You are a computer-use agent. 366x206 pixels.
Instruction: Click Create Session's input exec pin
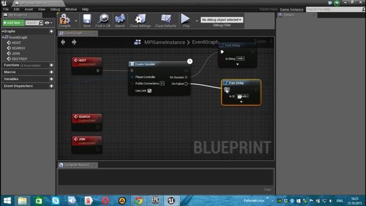click(132, 70)
